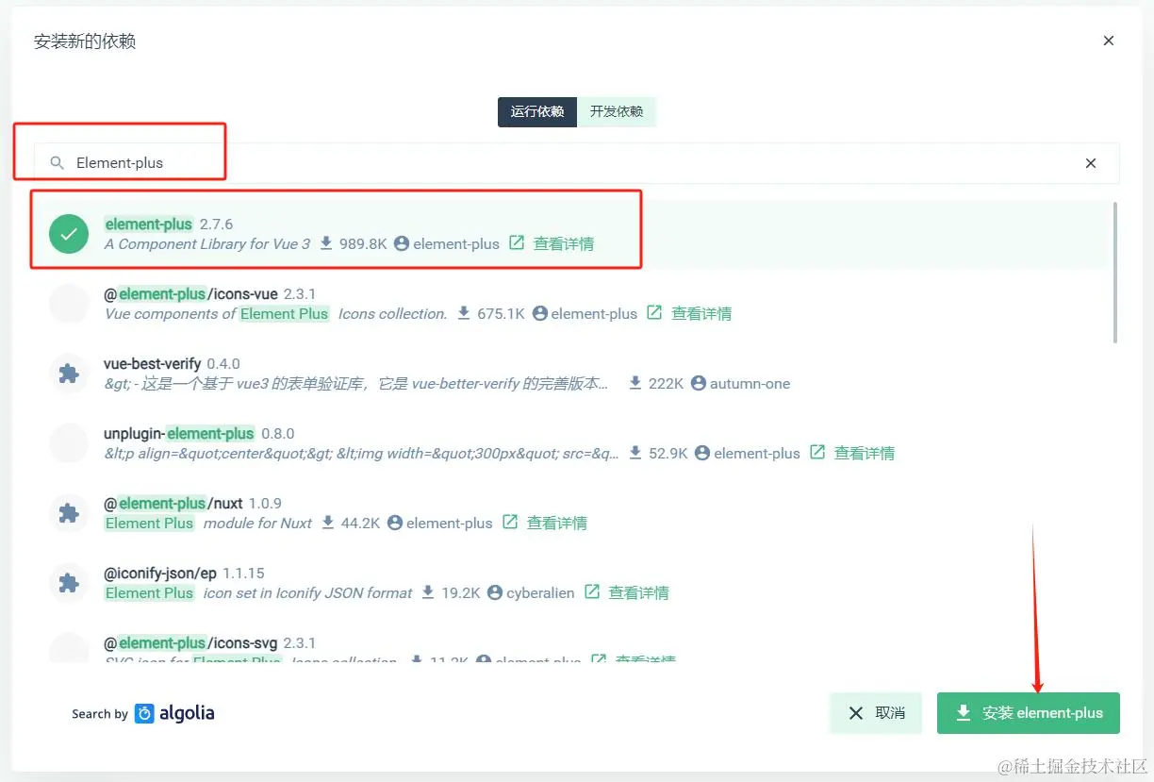Screen dimensions: 1154x782
Task: Open 查看详情 for @iconify-json/ep
Action: (639, 592)
